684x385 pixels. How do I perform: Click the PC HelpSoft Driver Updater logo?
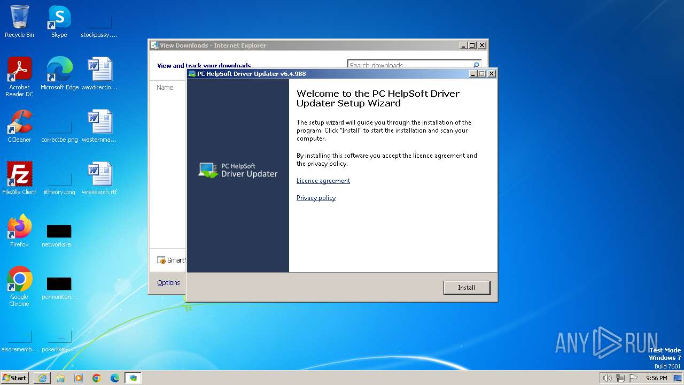pyautogui.click(x=238, y=170)
